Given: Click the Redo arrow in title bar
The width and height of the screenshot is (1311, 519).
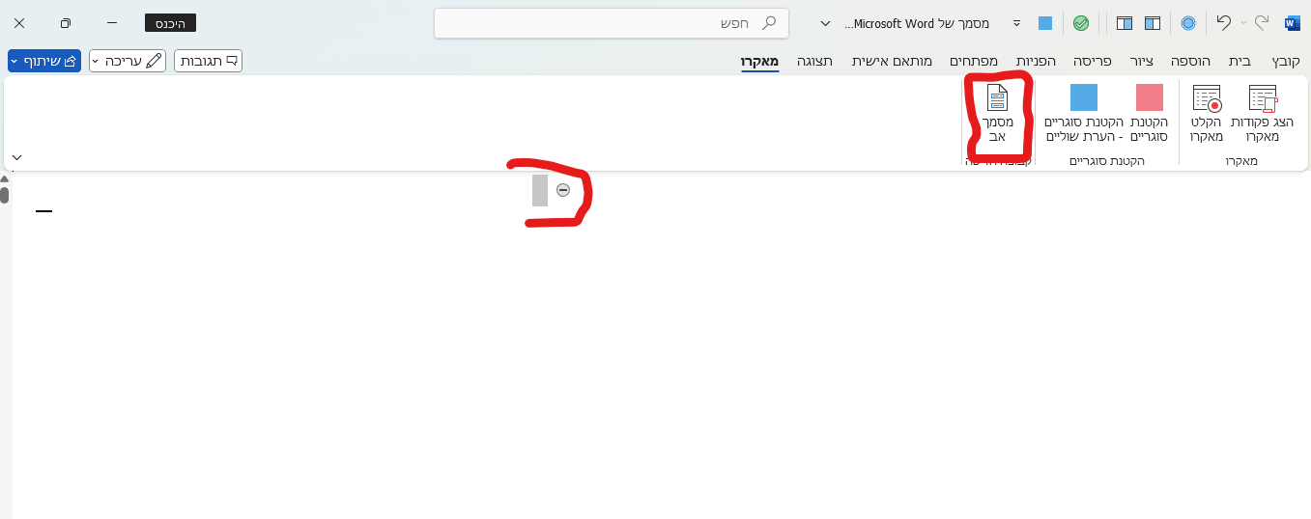Looking at the screenshot, I should pos(1261,22).
